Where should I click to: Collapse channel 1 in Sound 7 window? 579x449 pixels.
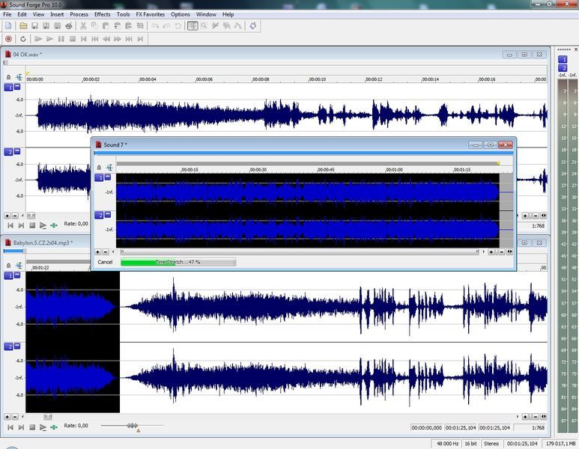pyautogui.click(x=108, y=177)
